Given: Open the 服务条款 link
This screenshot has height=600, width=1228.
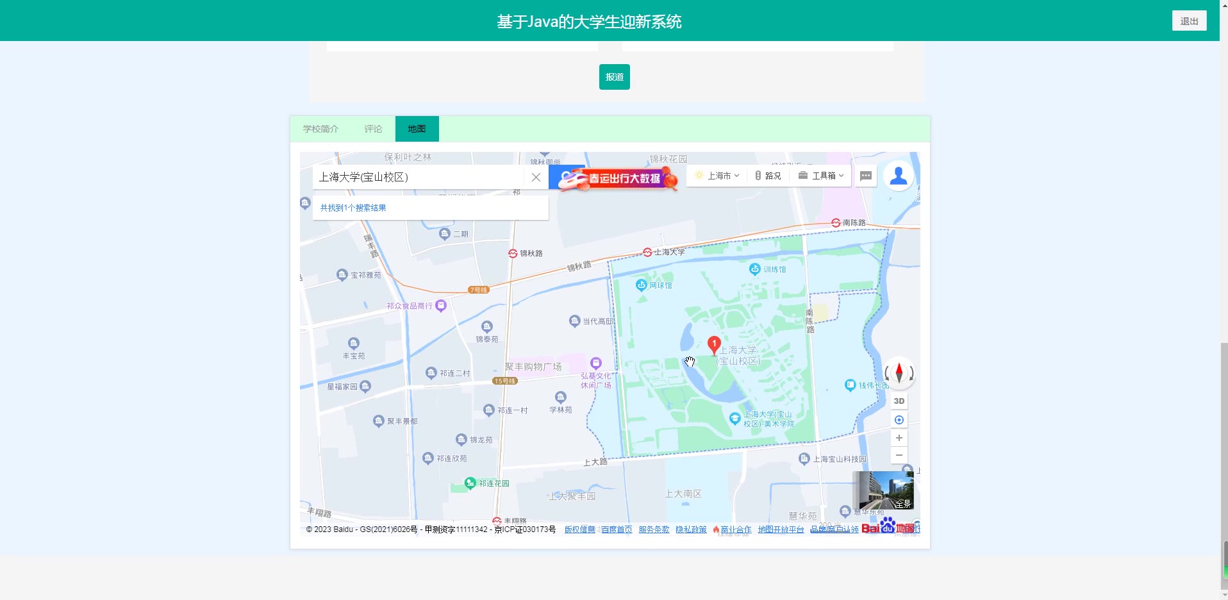Looking at the screenshot, I should pyautogui.click(x=654, y=529).
